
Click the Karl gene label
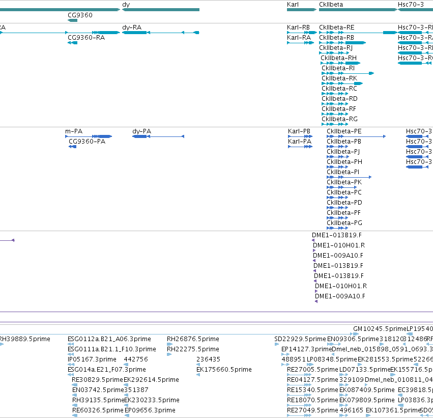click(x=293, y=5)
